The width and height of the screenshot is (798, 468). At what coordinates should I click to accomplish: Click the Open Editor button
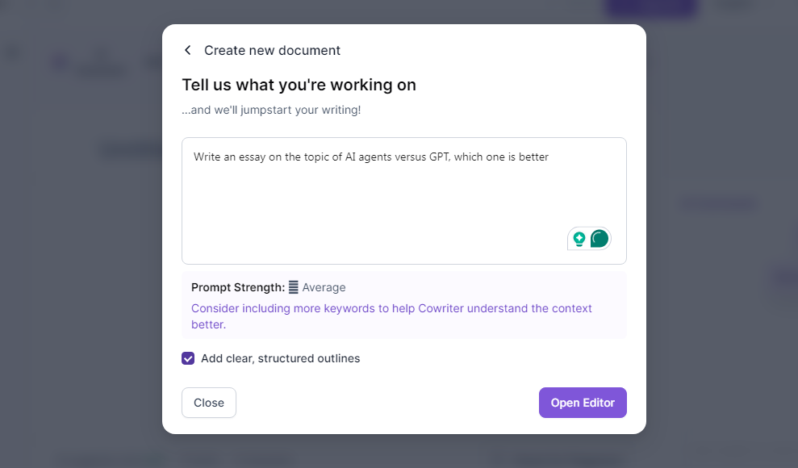tap(583, 403)
